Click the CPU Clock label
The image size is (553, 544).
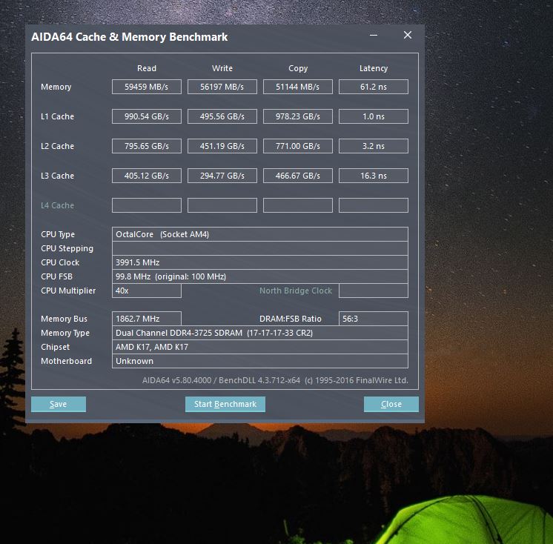[x=60, y=262]
